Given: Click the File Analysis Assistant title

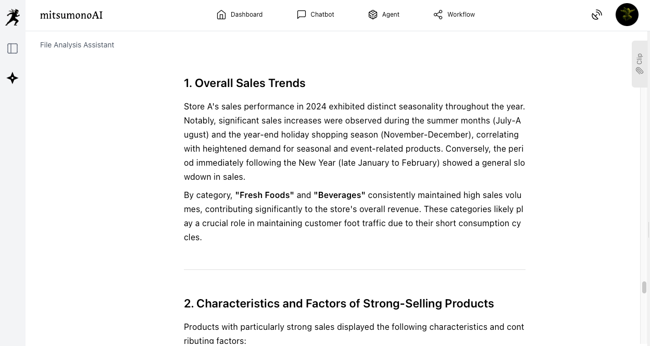Looking at the screenshot, I should point(77,45).
